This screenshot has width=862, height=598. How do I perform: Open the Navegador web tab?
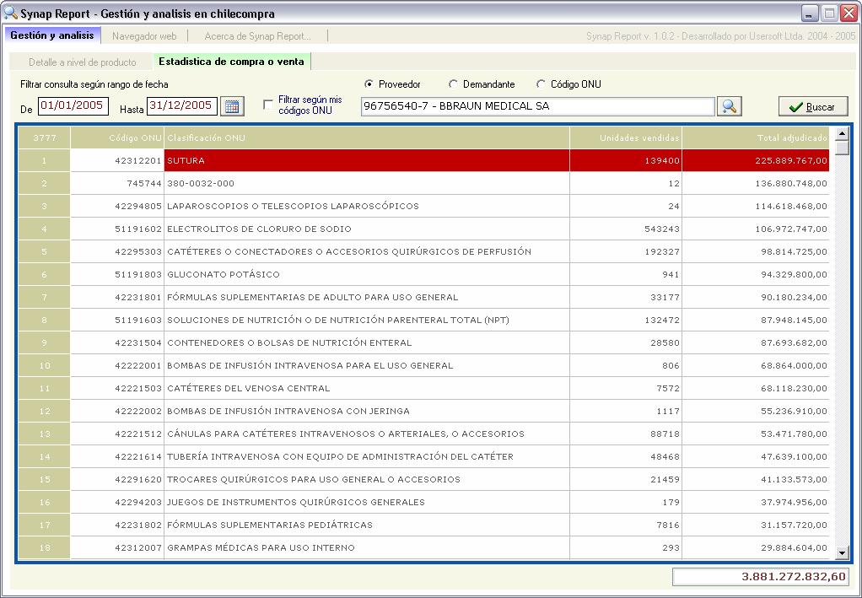pos(144,36)
